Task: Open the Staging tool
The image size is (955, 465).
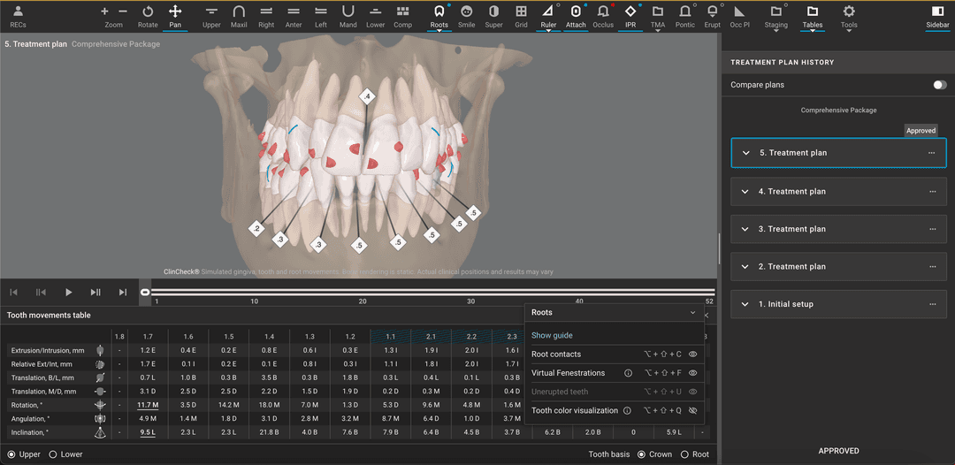Action: (775, 12)
